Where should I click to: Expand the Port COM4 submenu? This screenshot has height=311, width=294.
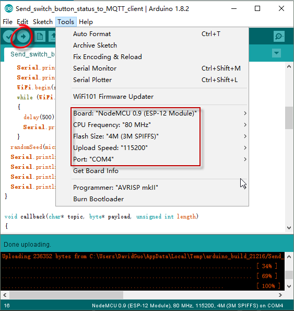[x=152, y=159]
